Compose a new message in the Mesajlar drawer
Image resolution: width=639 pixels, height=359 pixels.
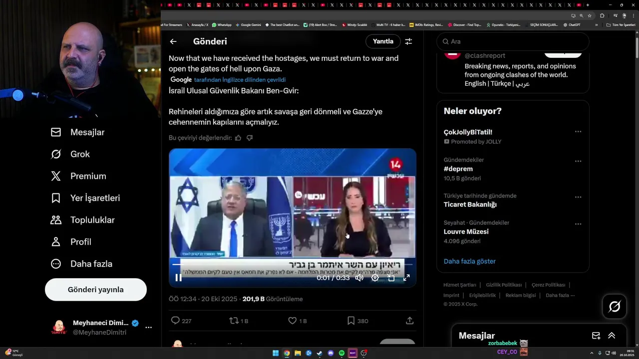[x=596, y=336]
